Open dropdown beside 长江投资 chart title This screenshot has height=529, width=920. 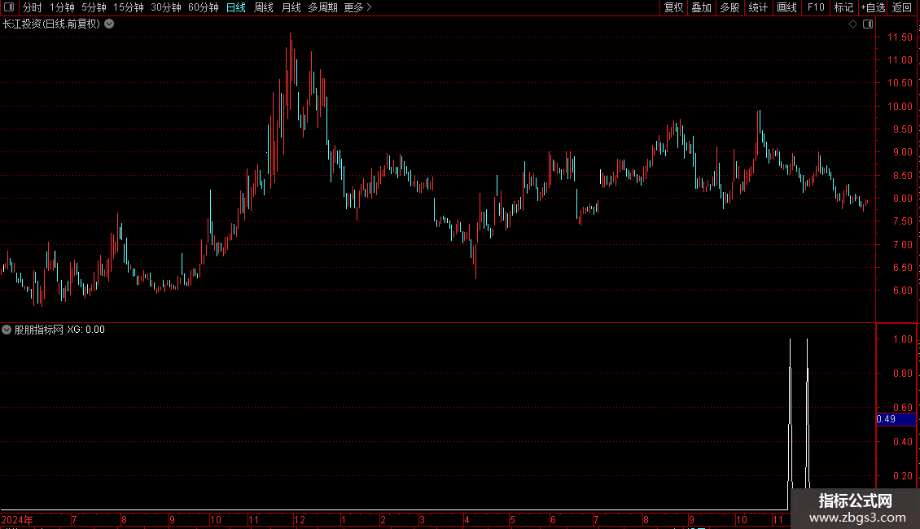(109, 24)
